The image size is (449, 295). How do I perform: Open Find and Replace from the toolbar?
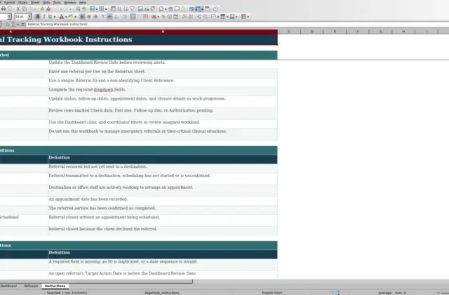click(78, 9)
